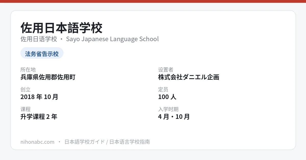Click the 创立 label
The width and height of the screenshot is (306, 160).
point(25,89)
